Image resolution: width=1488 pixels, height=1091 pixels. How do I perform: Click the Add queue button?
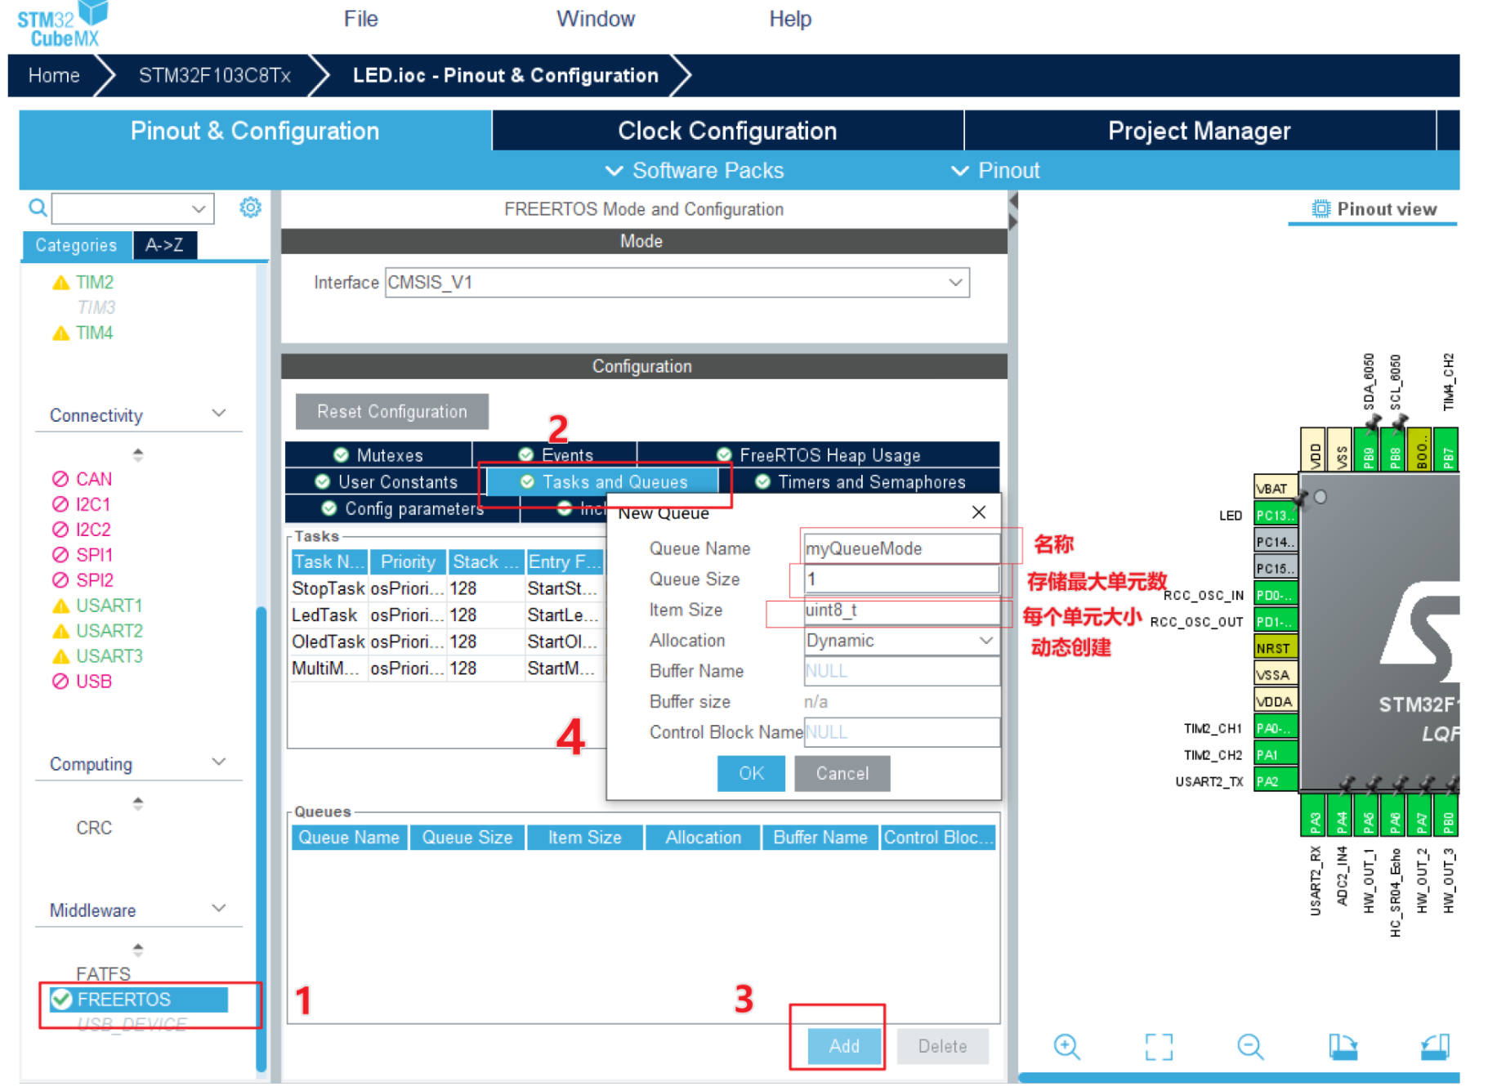click(844, 1046)
